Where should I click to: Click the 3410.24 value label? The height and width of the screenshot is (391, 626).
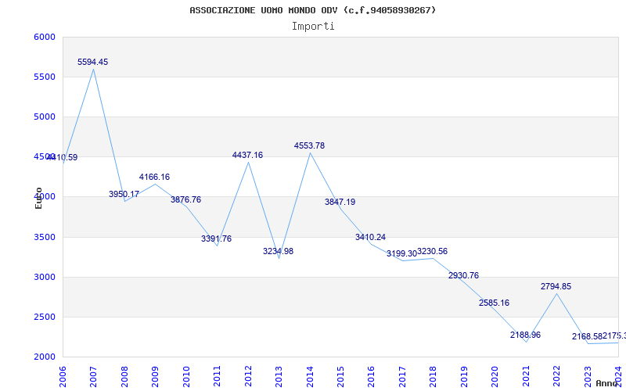[370, 238]
